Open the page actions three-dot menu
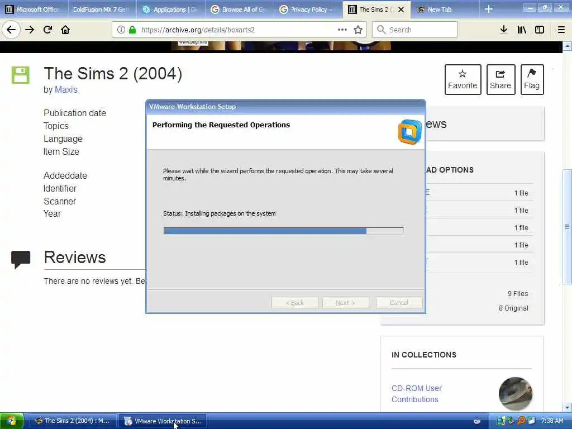The width and height of the screenshot is (572, 429). pyautogui.click(x=342, y=30)
